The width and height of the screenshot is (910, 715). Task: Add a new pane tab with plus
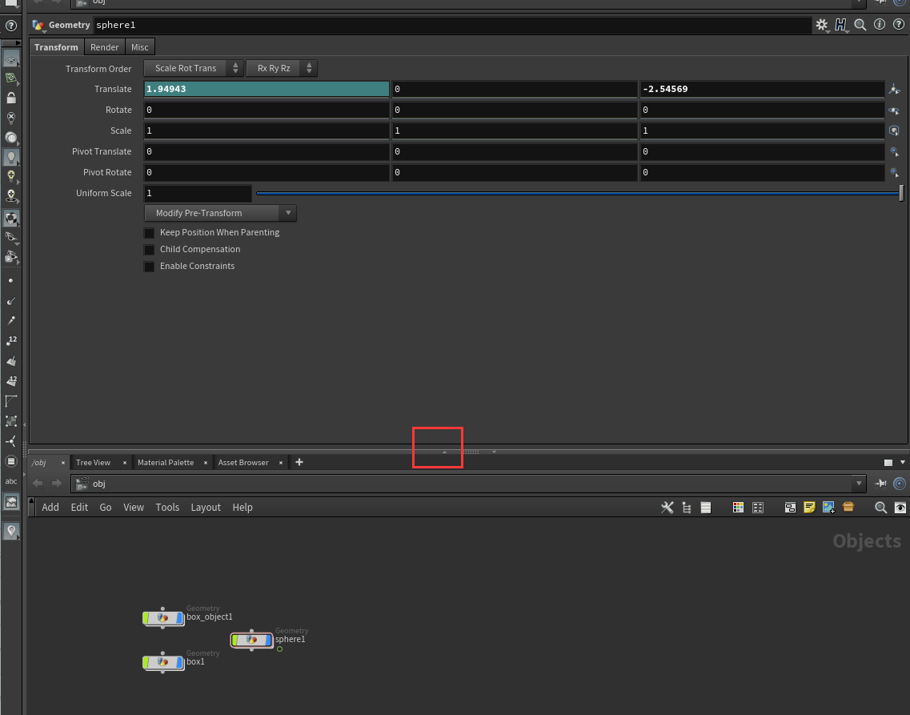(x=299, y=462)
